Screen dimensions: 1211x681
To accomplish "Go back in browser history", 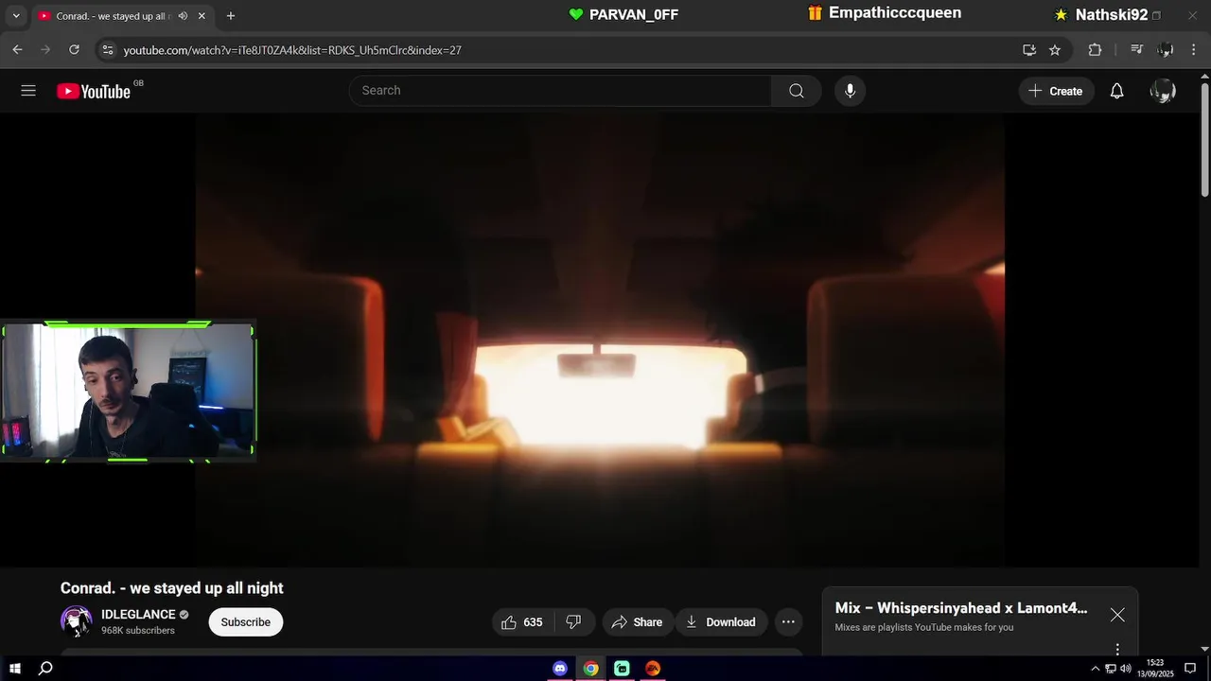I will tap(17, 49).
